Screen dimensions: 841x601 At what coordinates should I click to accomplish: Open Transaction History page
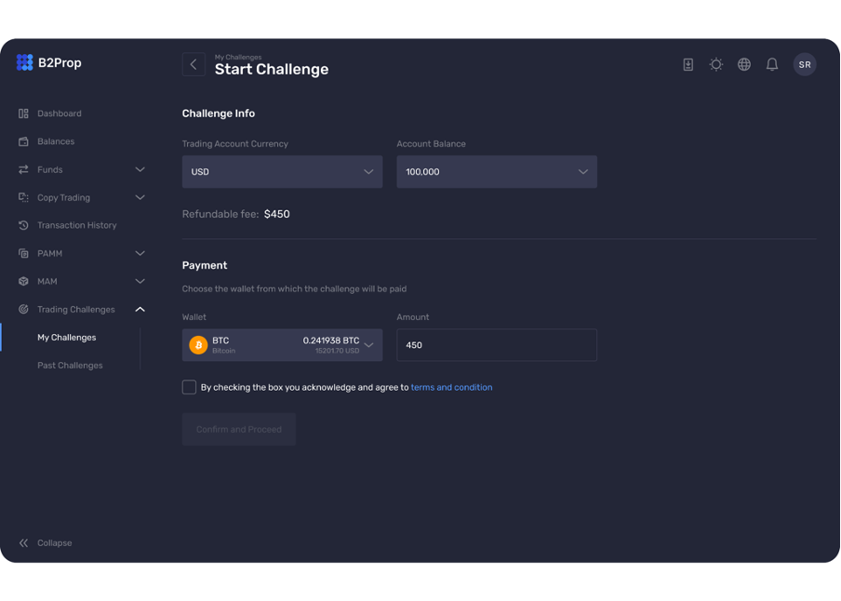coord(76,225)
